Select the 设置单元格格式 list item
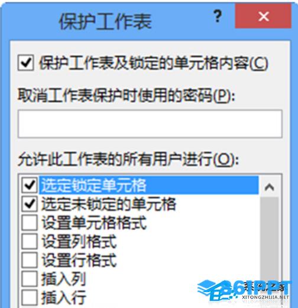This screenshot has height=308, width=298. click(x=94, y=223)
